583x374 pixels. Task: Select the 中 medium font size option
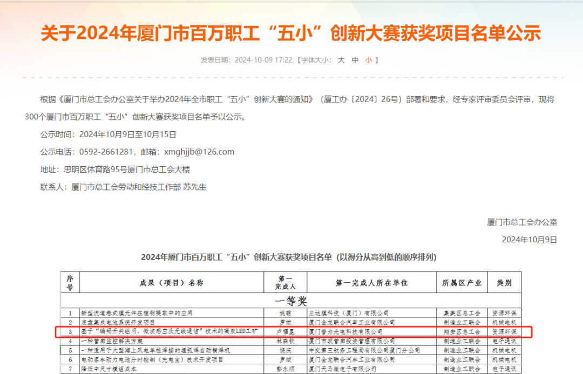[x=356, y=60]
